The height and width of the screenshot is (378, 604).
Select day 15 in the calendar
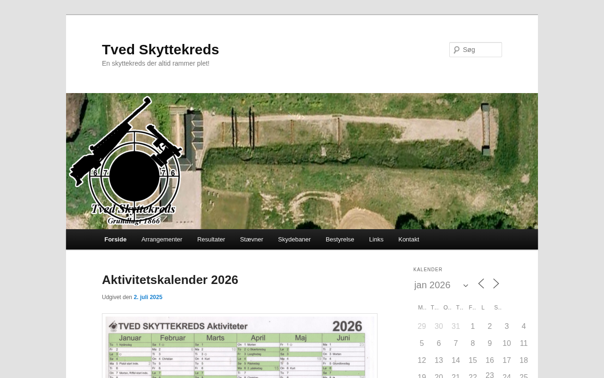[x=473, y=361]
